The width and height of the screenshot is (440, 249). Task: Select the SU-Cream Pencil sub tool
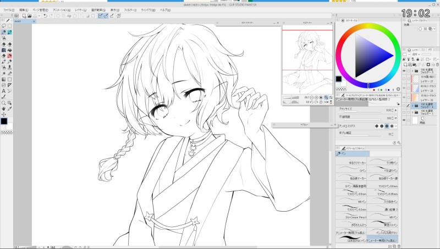pos(351,217)
